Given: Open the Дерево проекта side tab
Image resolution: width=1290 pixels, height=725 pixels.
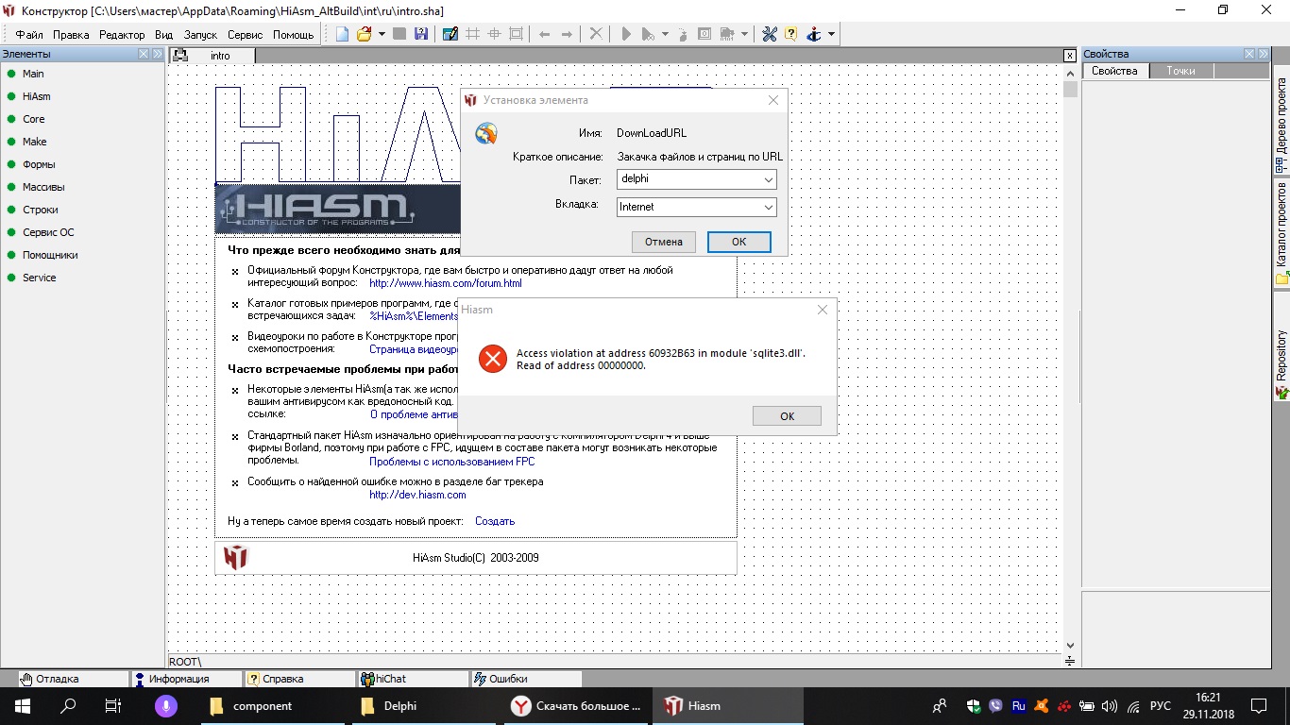Looking at the screenshot, I should pyautogui.click(x=1282, y=121).
